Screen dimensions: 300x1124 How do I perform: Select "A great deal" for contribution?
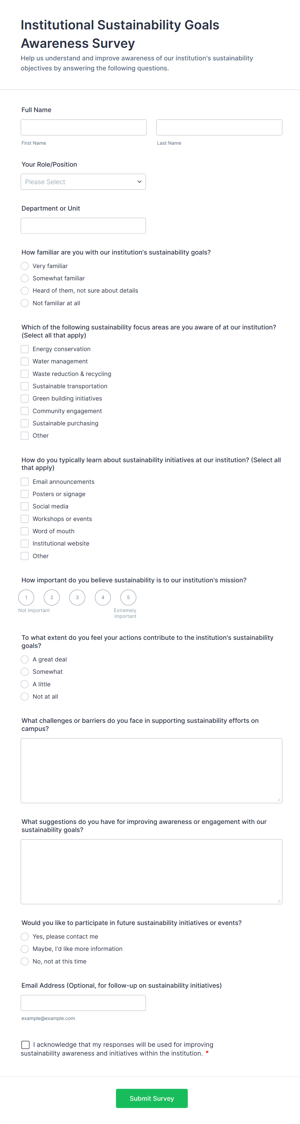click(x=25, y=659)
